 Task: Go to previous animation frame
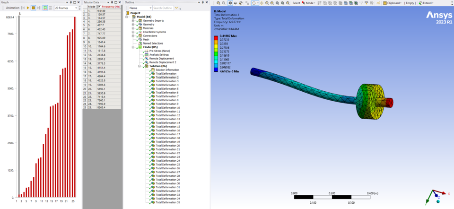[x=23, y=8]
